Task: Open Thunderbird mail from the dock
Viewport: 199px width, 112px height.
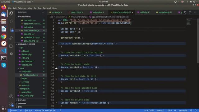Action: pyautogui.click(x=4, y=14)
